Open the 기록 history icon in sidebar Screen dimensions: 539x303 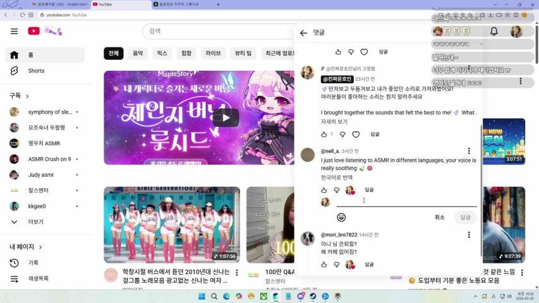[14, 262]
